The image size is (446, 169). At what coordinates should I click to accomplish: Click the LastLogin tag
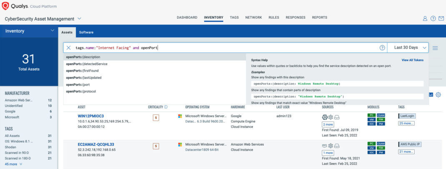pyautogui.click(x=407, y=116)
